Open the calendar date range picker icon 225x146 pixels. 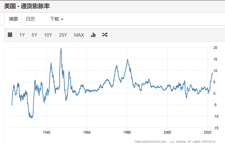click(10, 35)
